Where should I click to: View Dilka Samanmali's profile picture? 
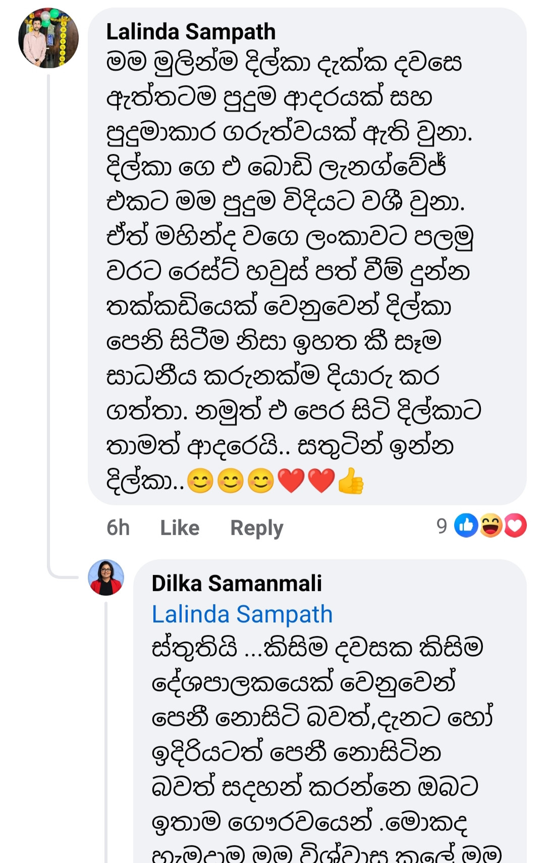[106, 578]
